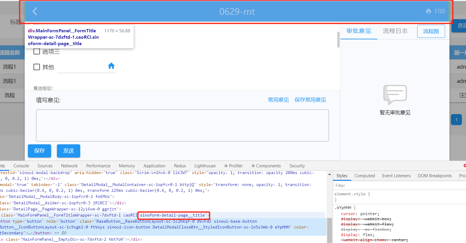Click the element.style rule in Styles
Screen dimensions: 466x243
[352, 194]
